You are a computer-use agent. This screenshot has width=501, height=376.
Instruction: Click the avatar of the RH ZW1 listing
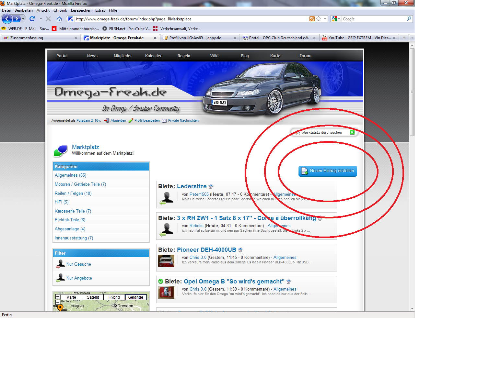point(167,229)
